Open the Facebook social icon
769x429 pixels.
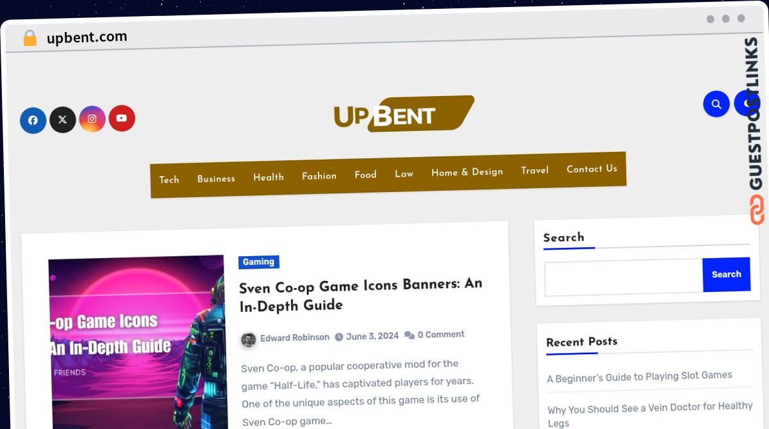click(x=33, y=120)
